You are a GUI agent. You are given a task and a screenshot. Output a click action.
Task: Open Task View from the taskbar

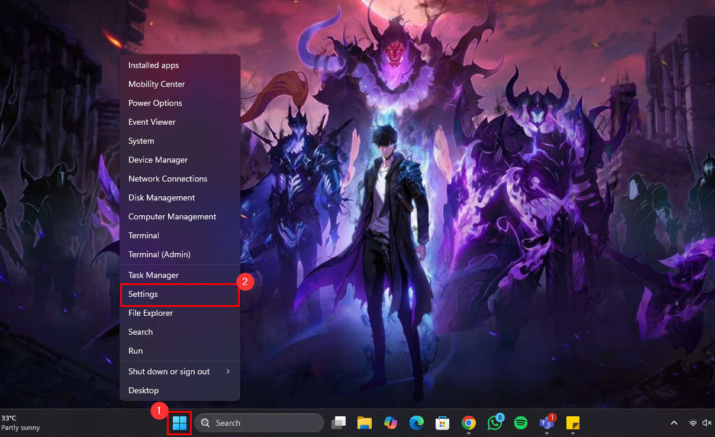(x=339, y=423)
